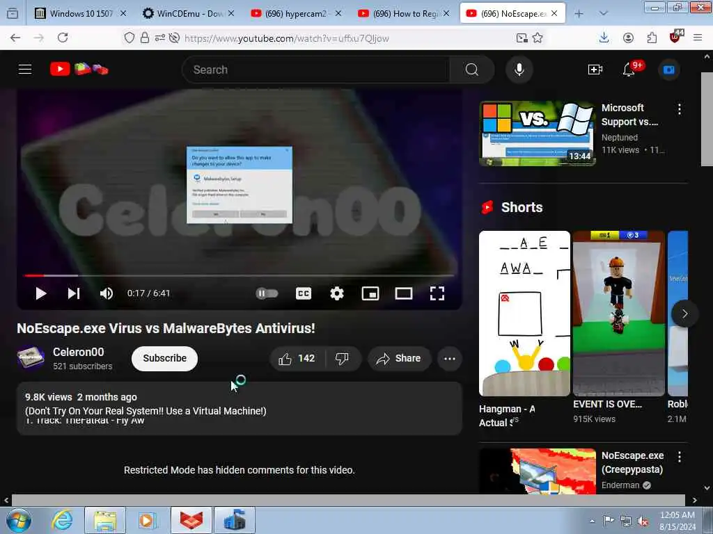713x534 pixels.
Task: Open options for NoEscape.exe Creepypasta video
Action: point(679,456)
